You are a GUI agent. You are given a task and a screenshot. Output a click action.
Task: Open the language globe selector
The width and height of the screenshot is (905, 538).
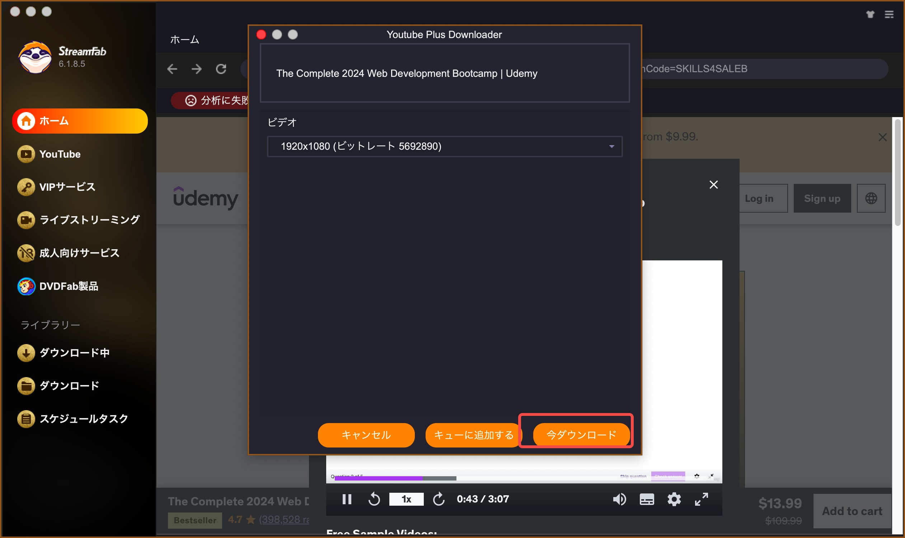click(x=871, y=198)
